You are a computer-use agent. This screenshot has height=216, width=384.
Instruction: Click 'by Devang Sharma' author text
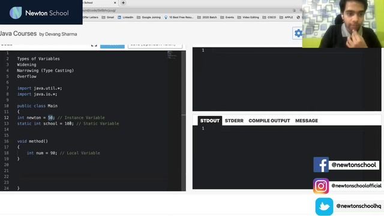click(58, 34)
